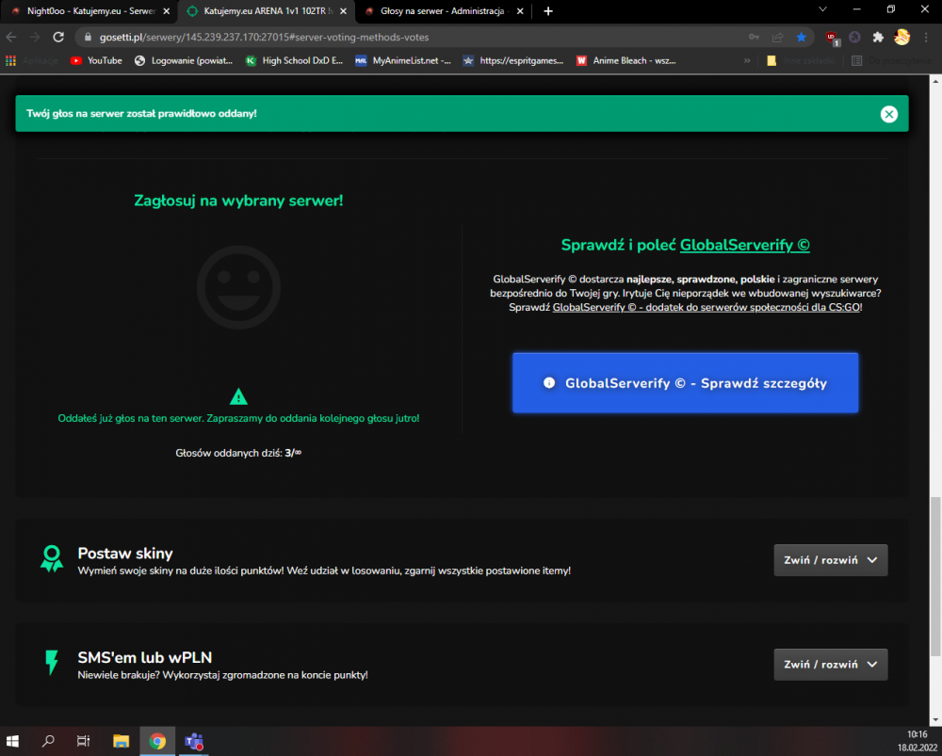This screenshot has height=756, width=942.
Task: Open the Windows Start menu
Action: [12, 741]
